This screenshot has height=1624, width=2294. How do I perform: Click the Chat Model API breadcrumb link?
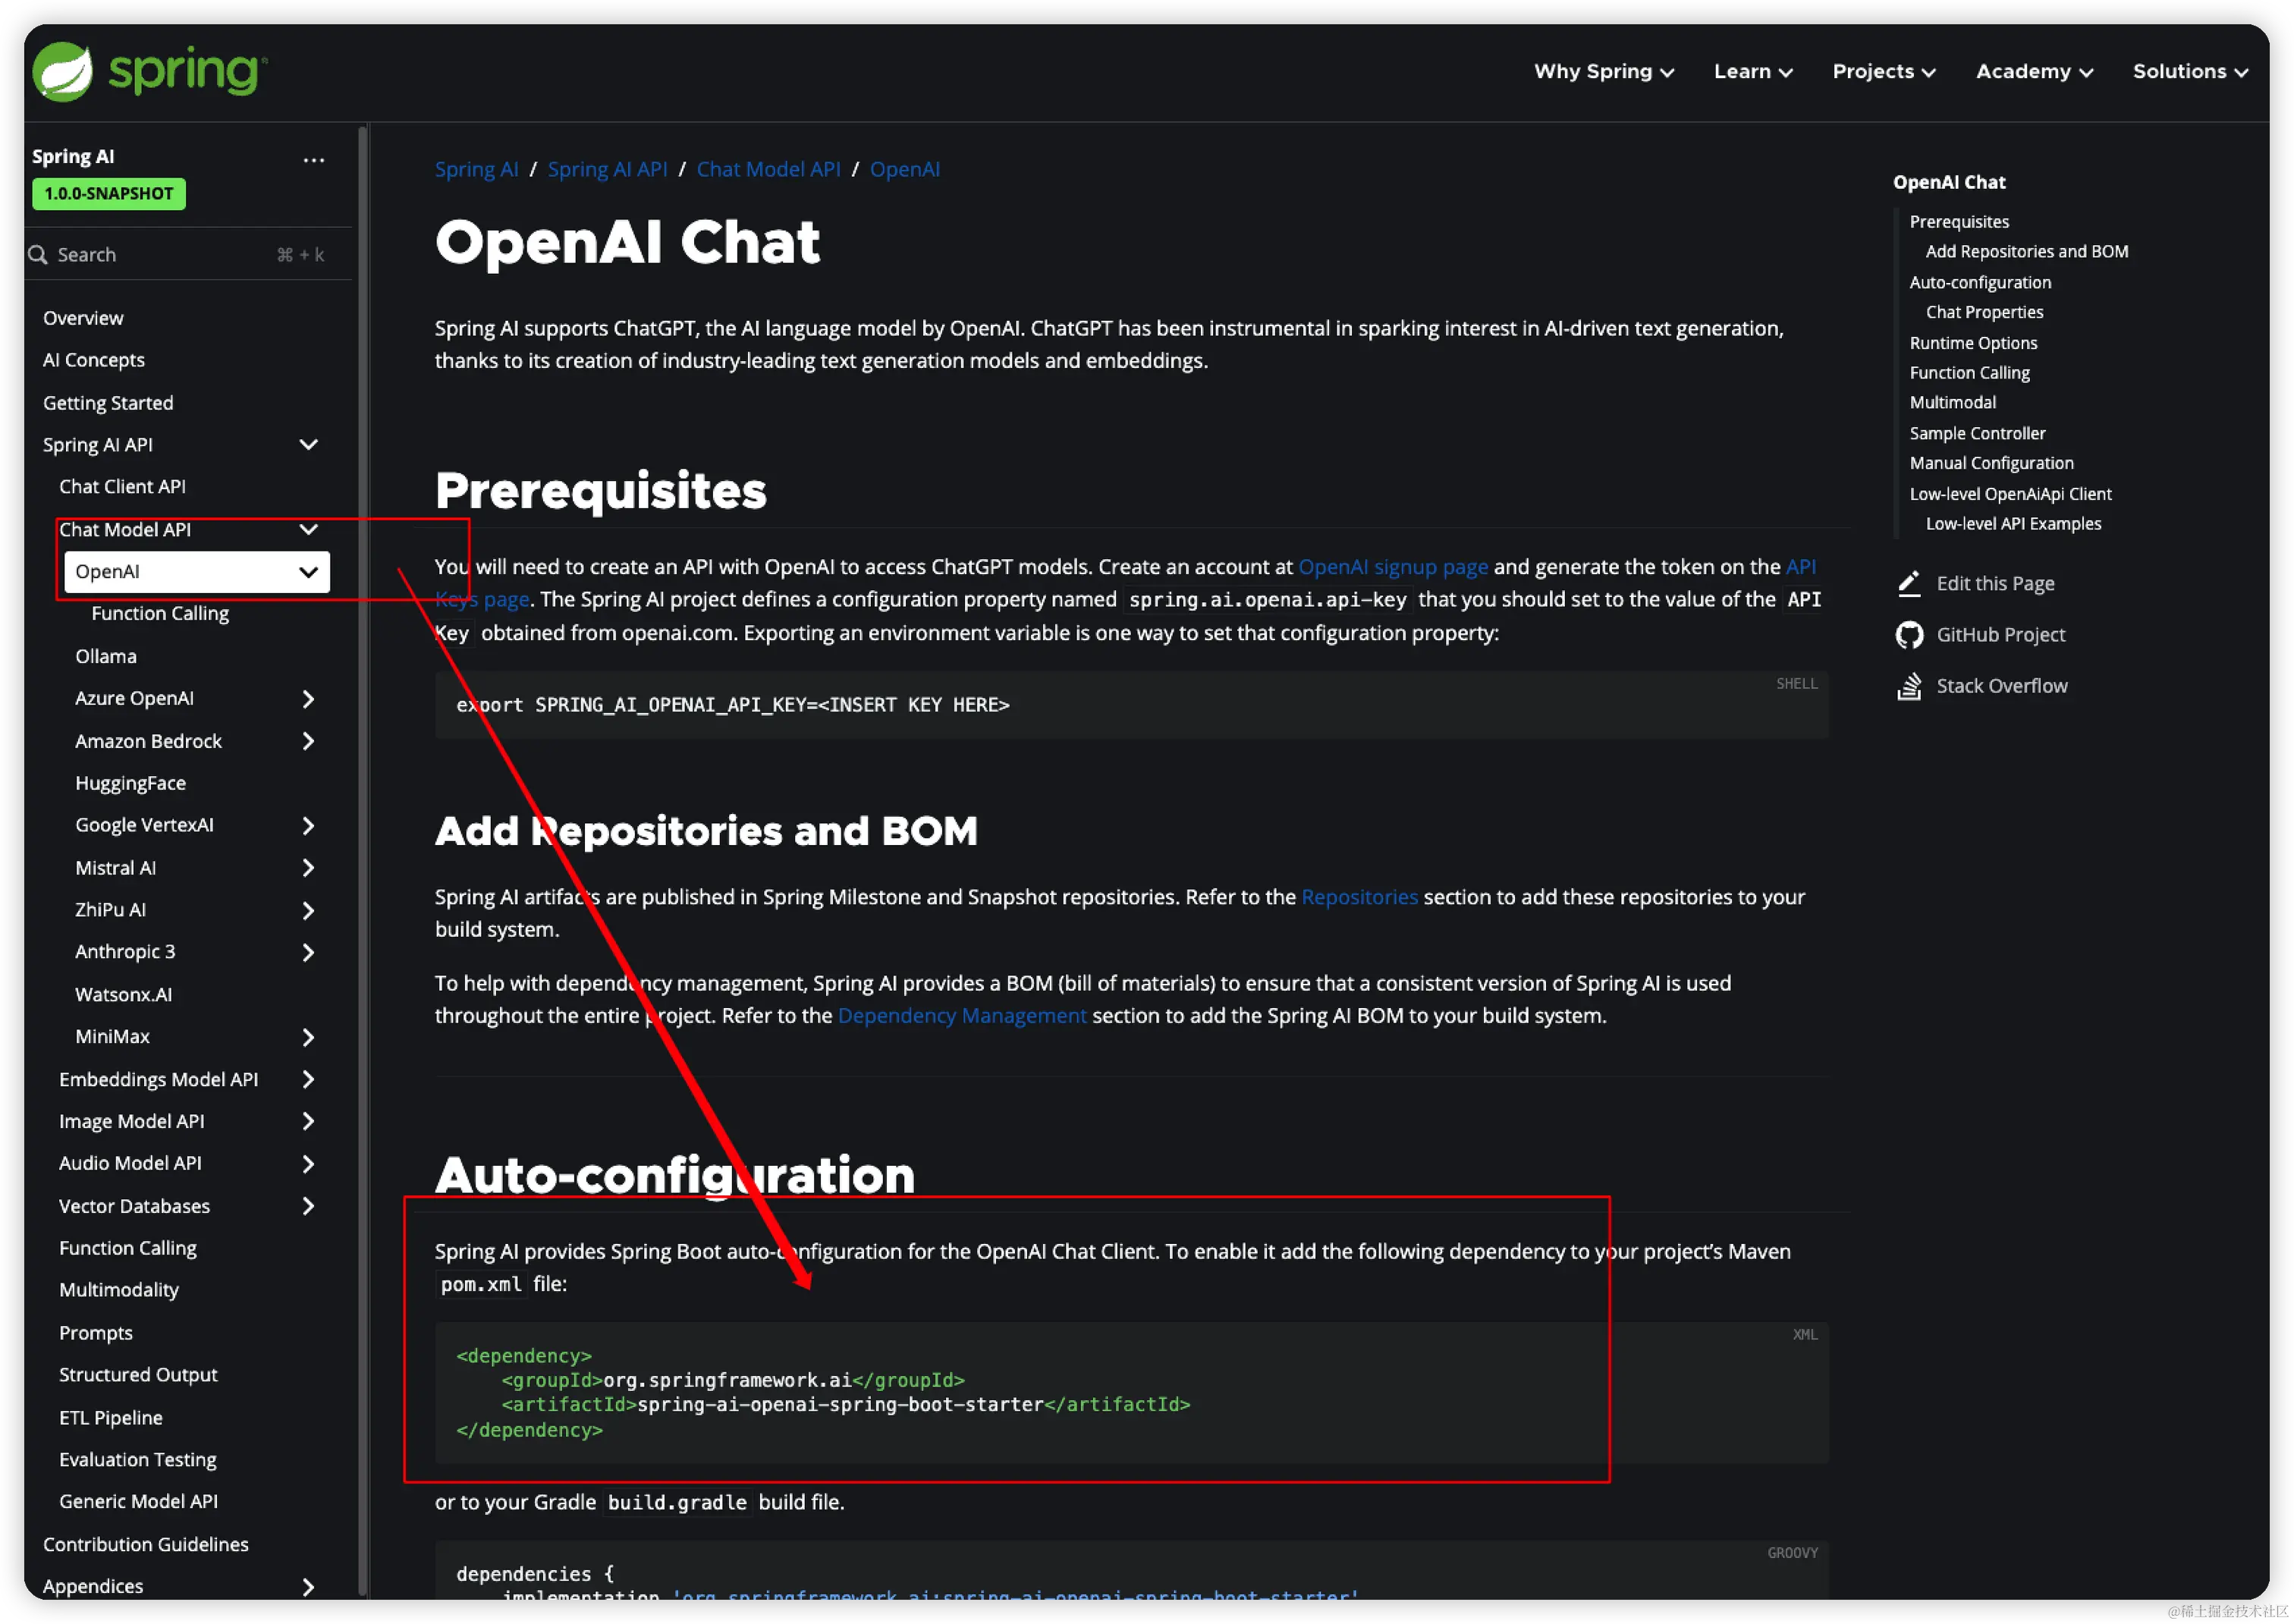tap(768, 169)
